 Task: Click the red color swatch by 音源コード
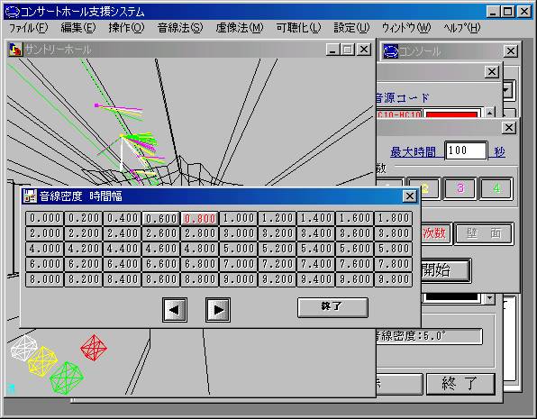(452, 114)
